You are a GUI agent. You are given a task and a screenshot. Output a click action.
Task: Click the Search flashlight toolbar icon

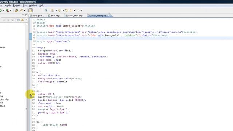(21, 11)
